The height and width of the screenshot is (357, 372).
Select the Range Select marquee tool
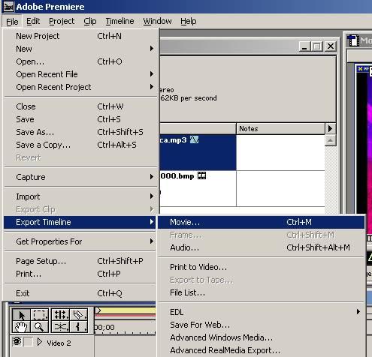tap(39, 314)
